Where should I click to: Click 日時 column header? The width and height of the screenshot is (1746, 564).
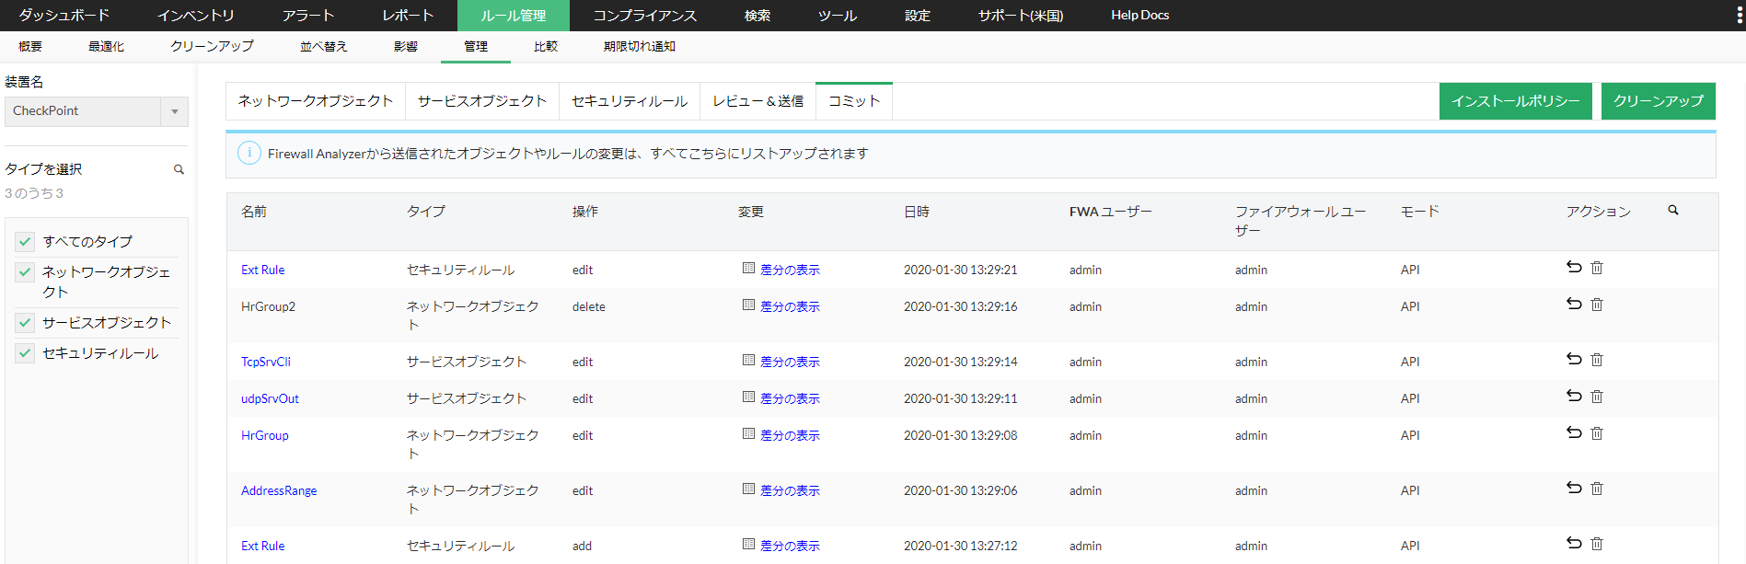[917, 212]
